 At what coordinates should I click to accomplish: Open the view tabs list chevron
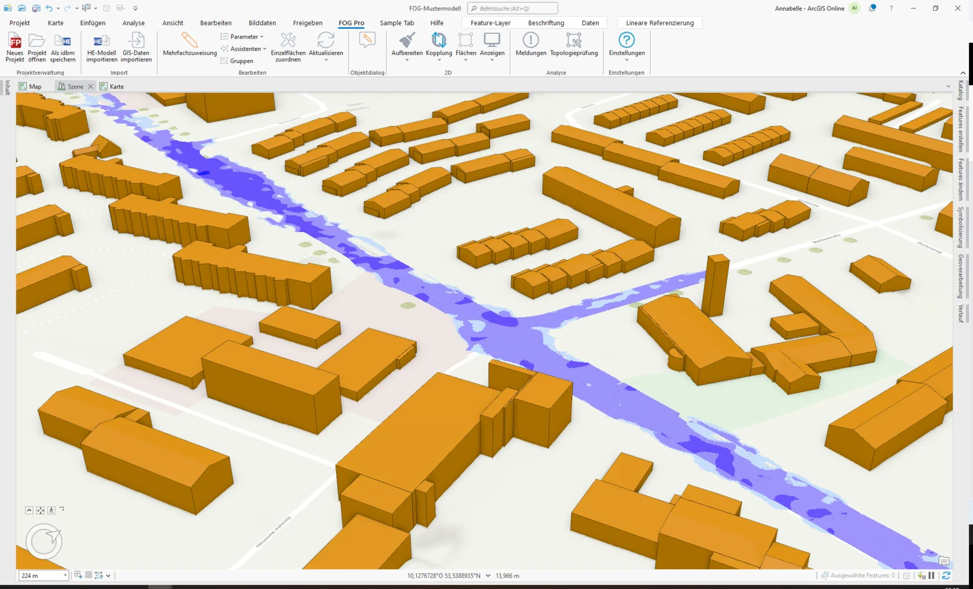coord(948,86)
